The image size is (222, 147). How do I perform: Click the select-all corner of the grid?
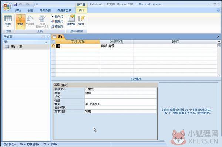(x=53, y=42)
